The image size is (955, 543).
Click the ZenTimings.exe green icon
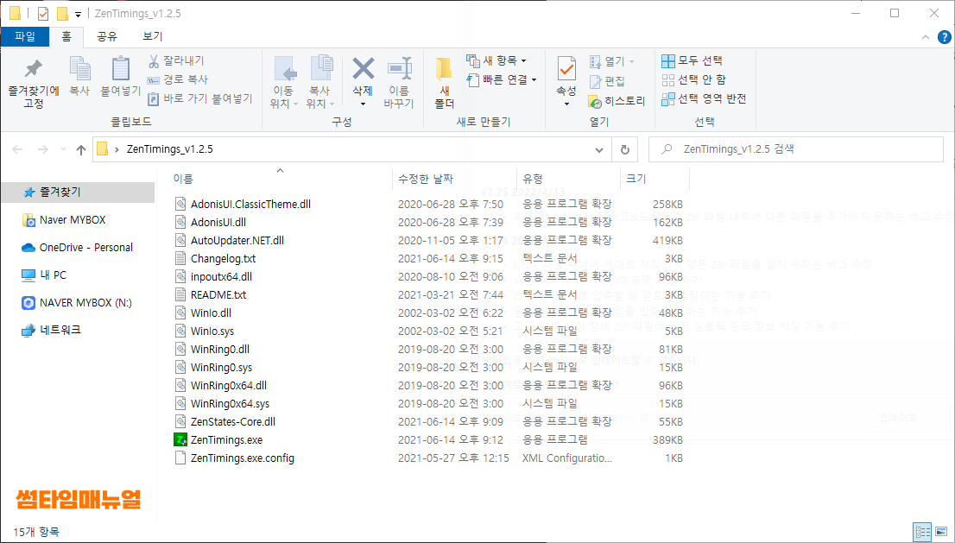pos(180,439)
